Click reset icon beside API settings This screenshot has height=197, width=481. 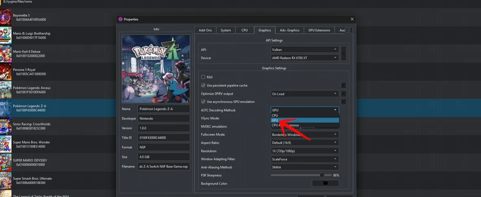pos(343,54)
